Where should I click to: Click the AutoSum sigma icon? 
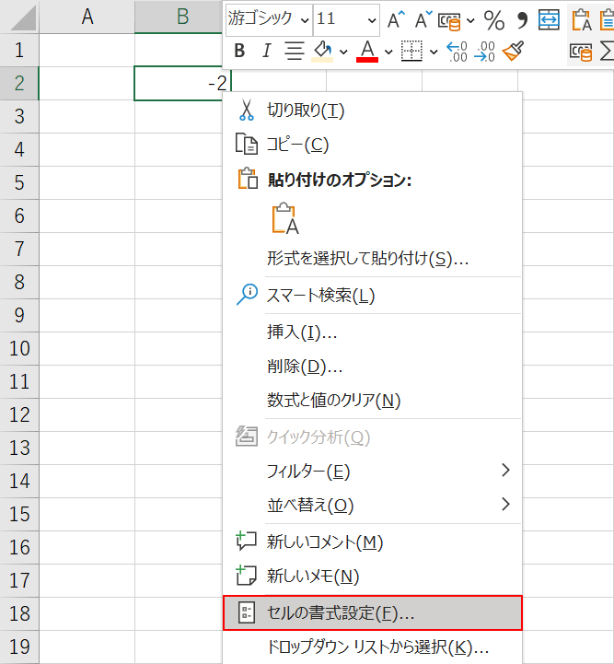coord(608,52)
